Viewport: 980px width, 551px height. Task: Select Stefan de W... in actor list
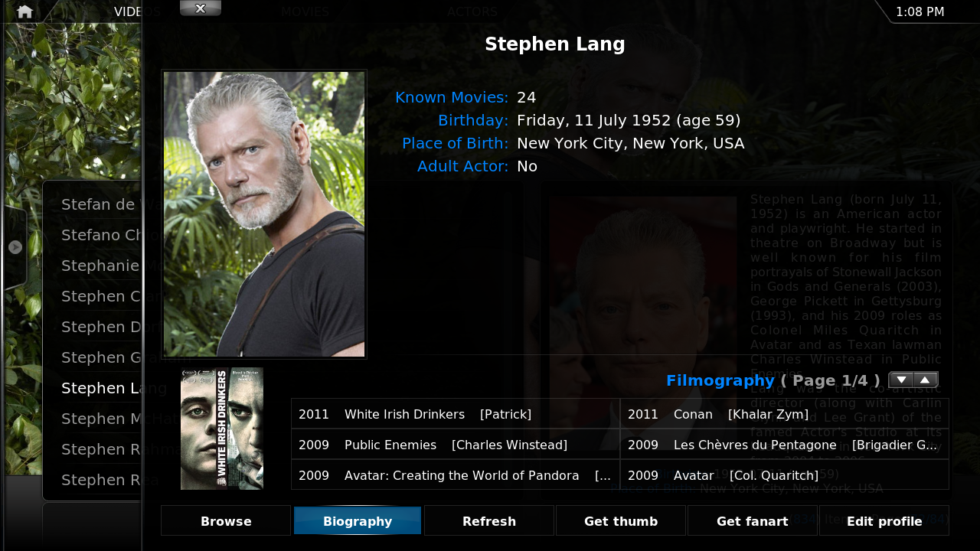click(100, 204)
